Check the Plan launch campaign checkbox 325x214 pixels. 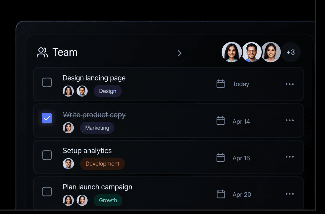pyautogui.click(x=47, y=191)
